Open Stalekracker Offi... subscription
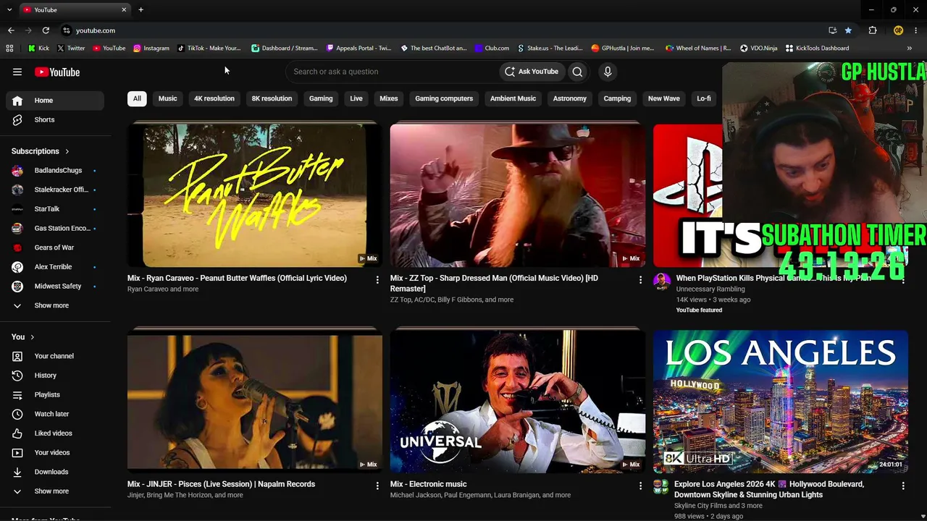Screen dimensions: 927x521 55,190
